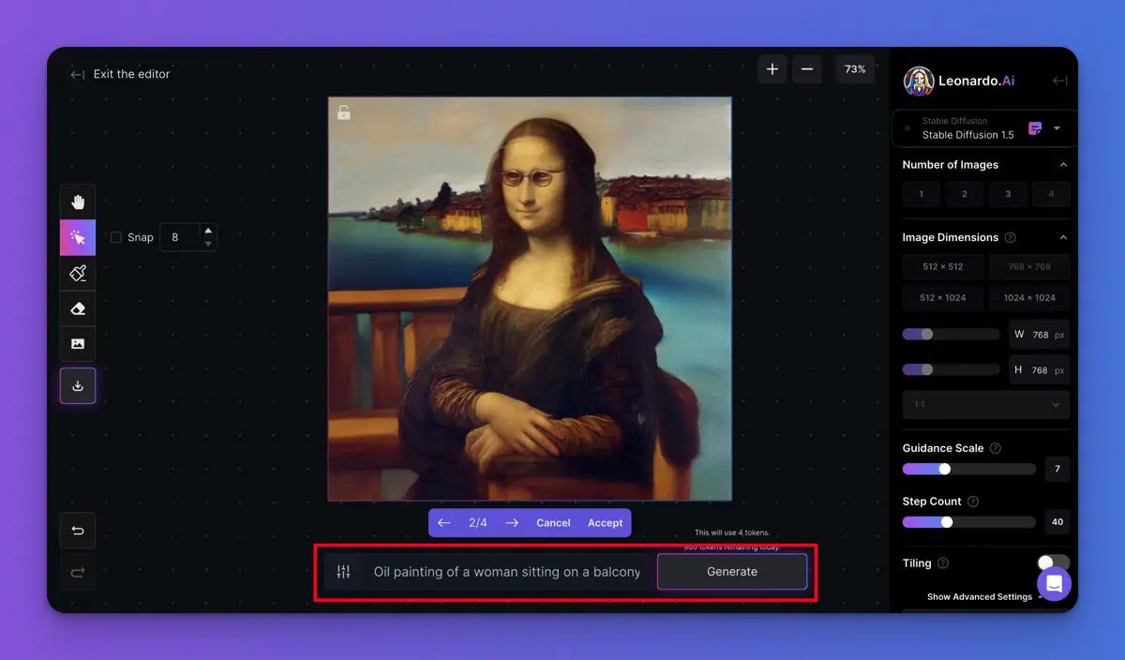The height and width of the screenshot is (660, 1125).
Task: Adjust the Guidance Scale slider
Action: [x=944, y=469]
